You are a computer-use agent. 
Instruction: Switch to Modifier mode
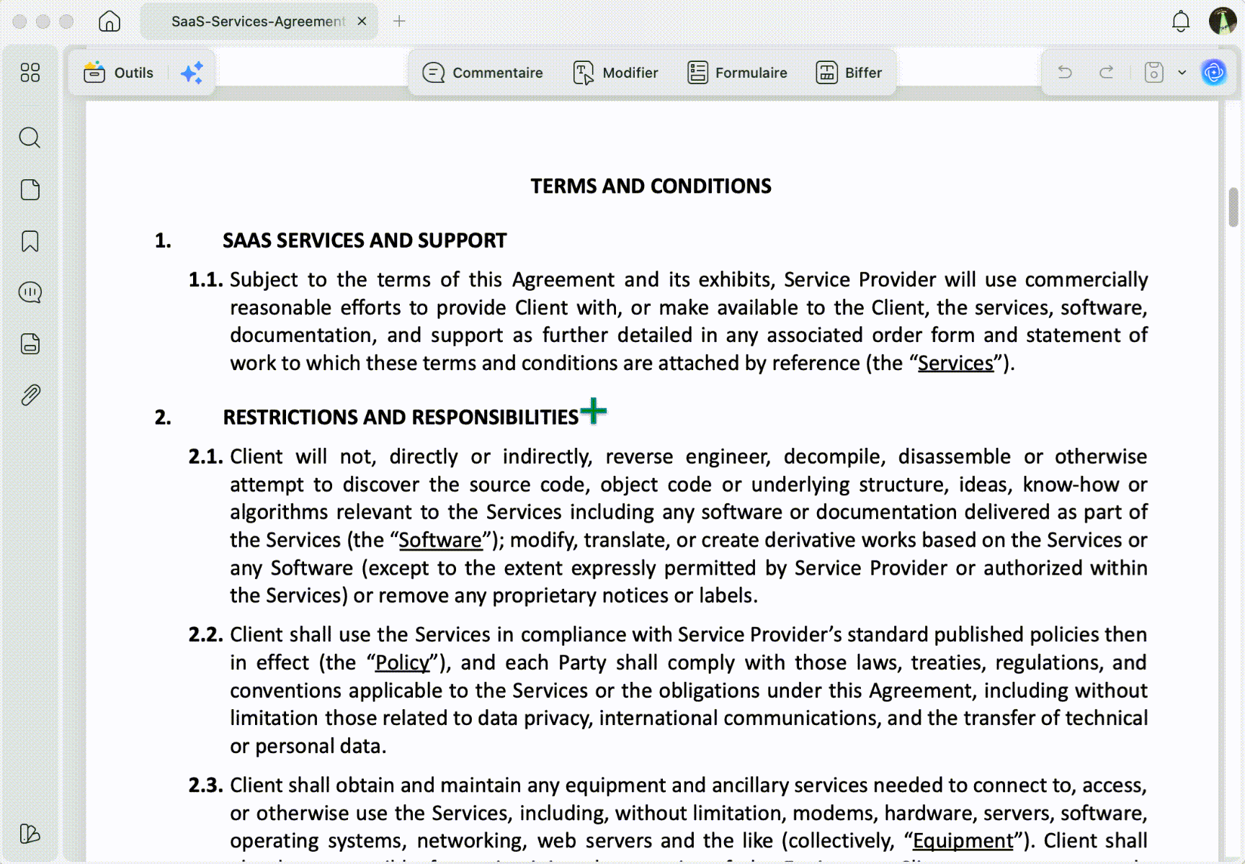tap(615, 73)
